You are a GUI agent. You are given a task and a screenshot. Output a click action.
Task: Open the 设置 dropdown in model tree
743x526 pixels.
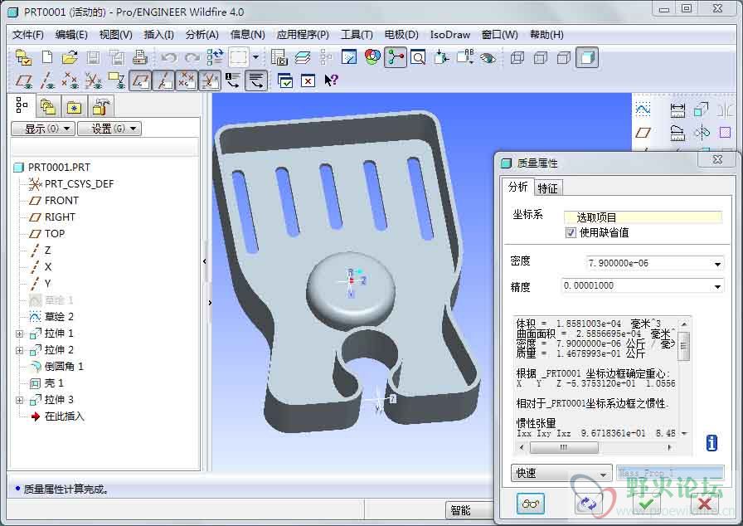[109, 129]
